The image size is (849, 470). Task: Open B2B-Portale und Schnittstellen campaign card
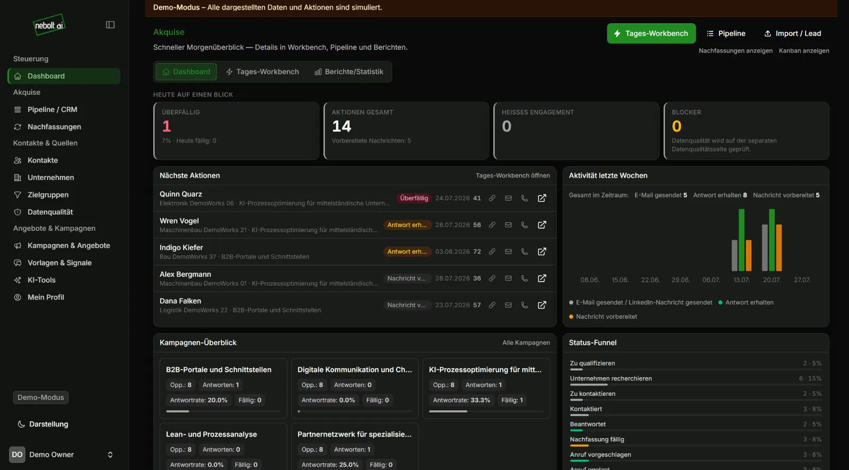point(223,388)
